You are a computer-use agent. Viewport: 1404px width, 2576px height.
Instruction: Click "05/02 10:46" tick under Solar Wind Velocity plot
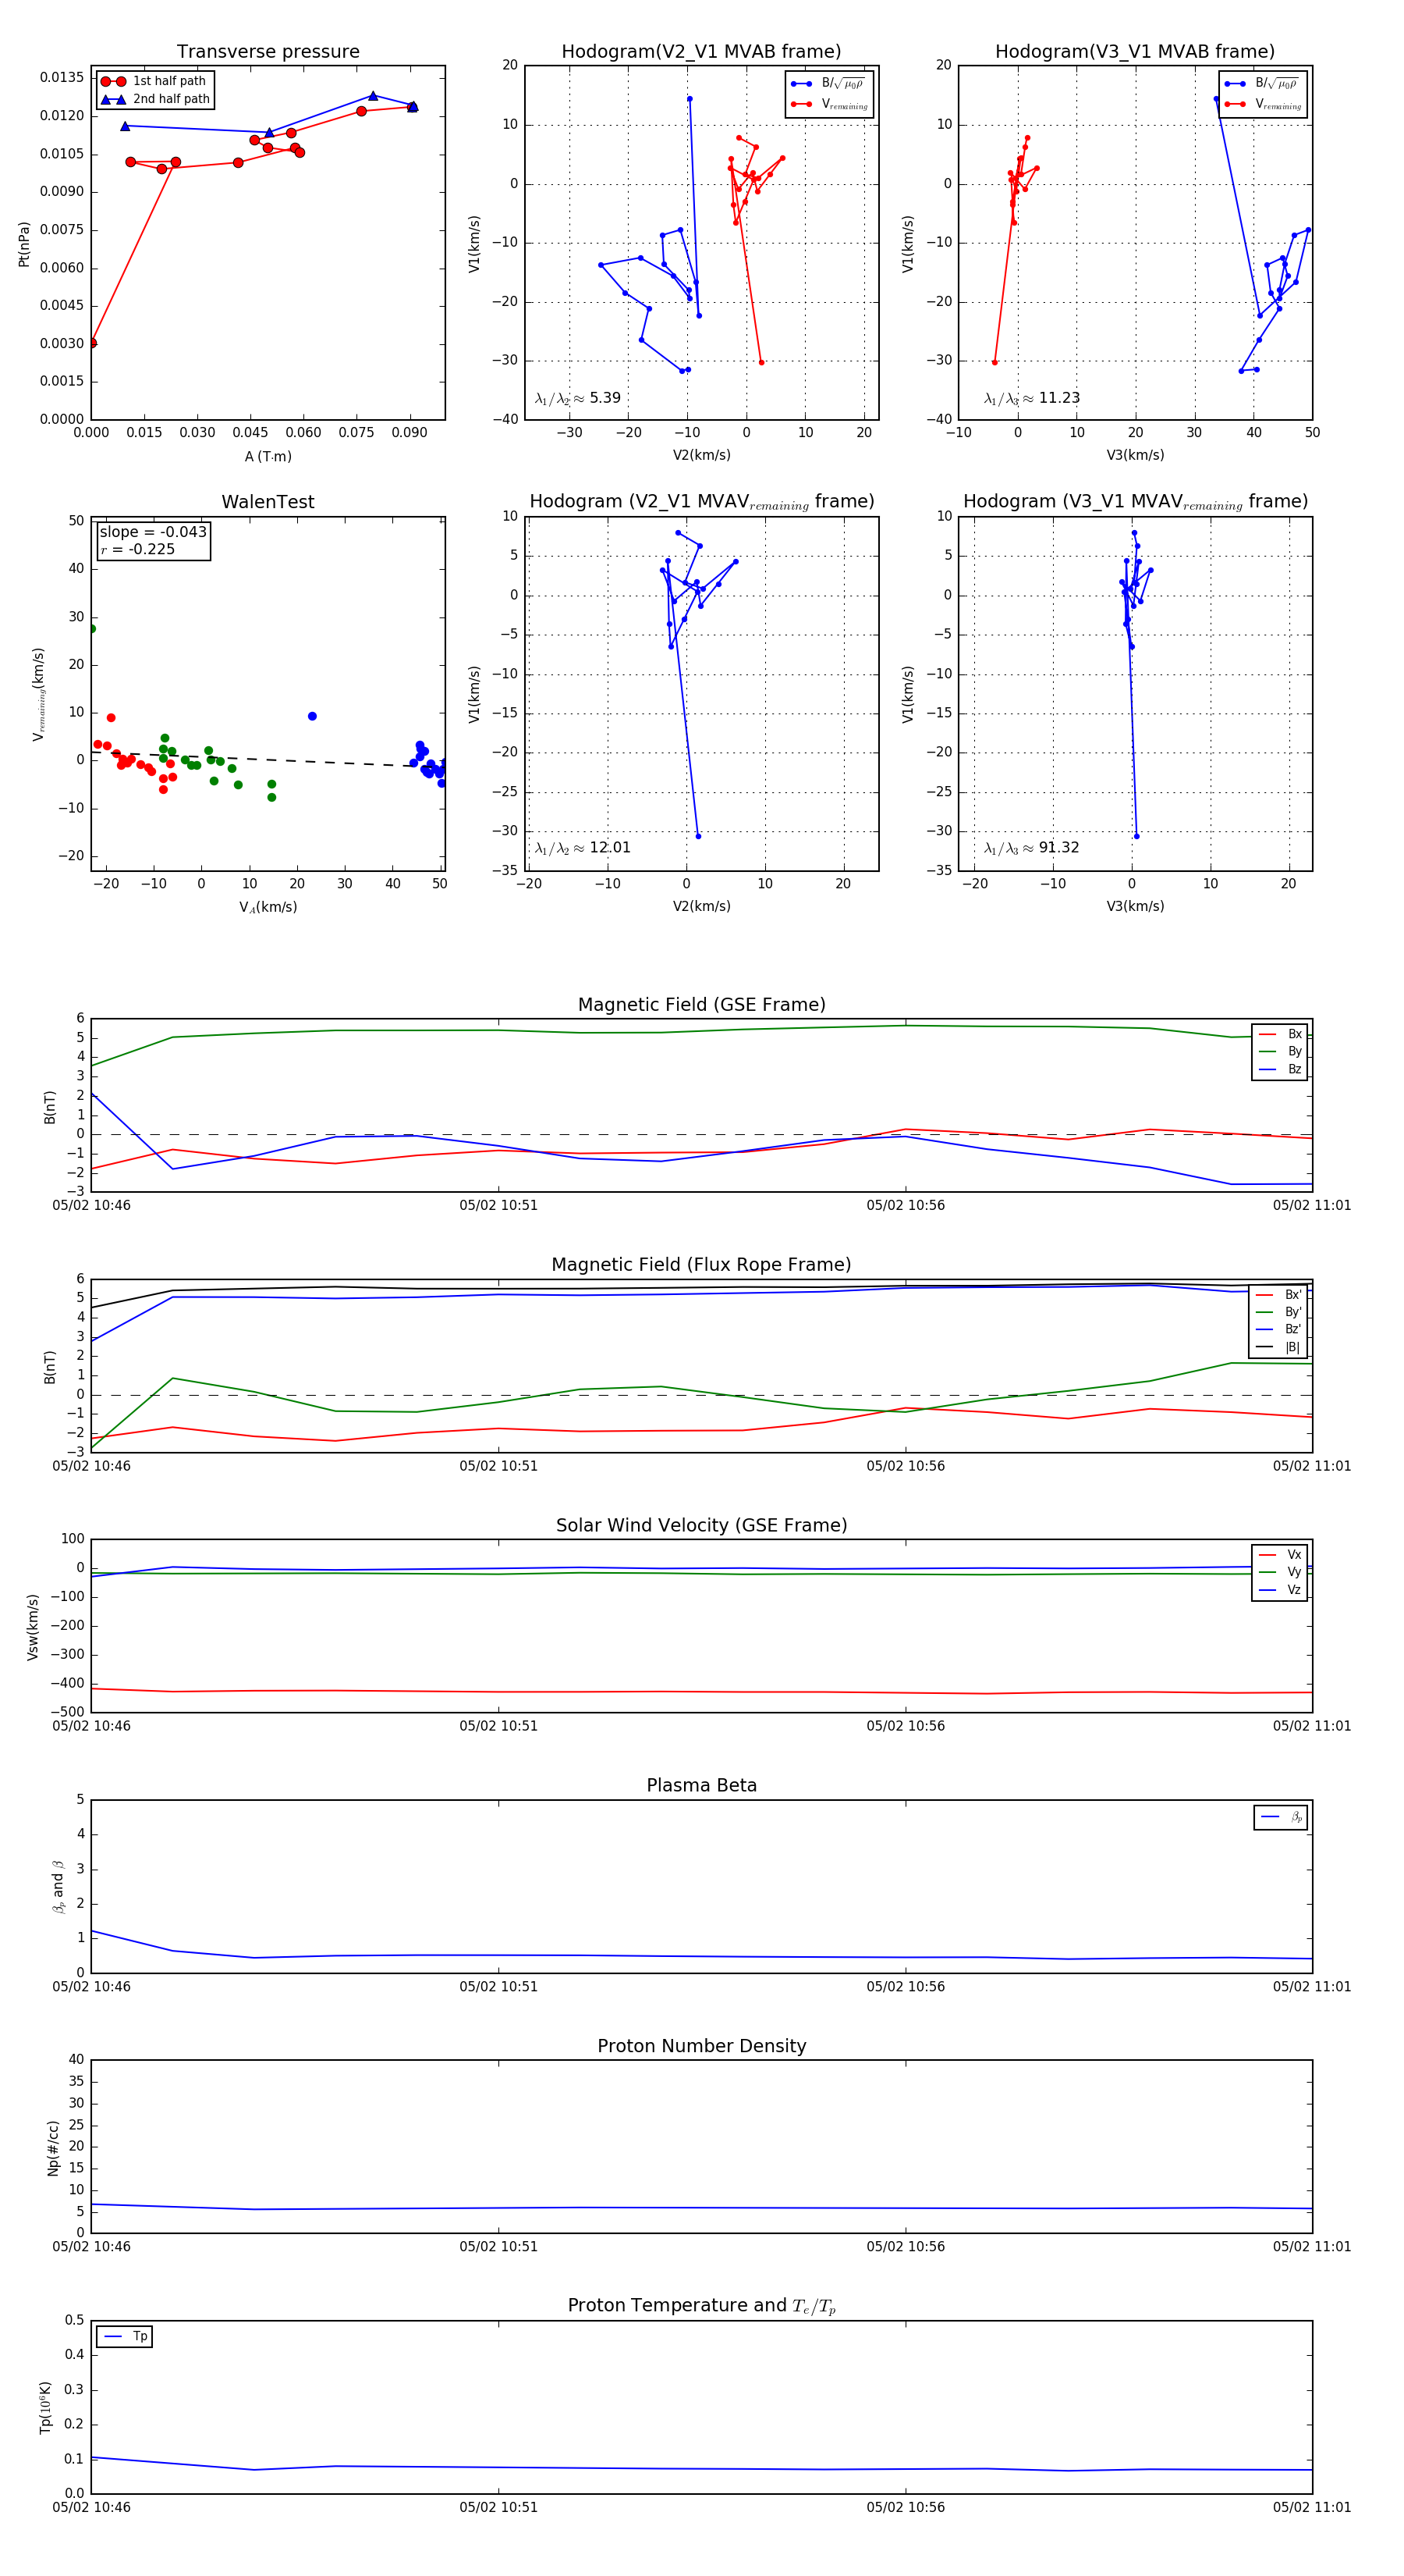coord(92,1726)
